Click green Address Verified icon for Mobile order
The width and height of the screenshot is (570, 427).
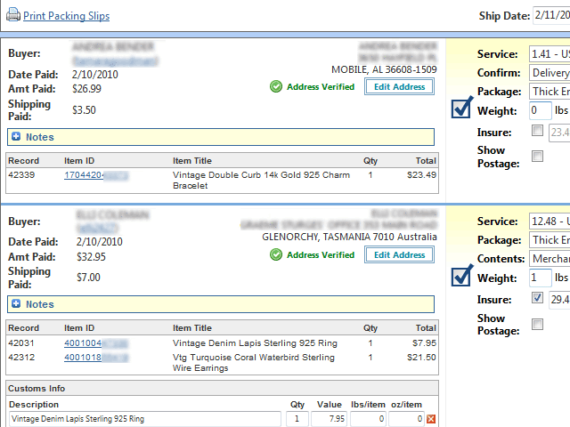[x=276, y=87]
